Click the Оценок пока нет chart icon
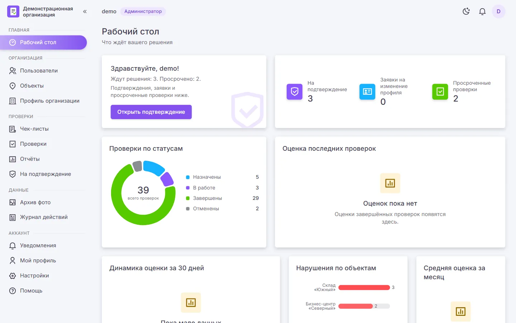Image resolution: width=516 pixels, height=323 pixels. click(390, 183)
